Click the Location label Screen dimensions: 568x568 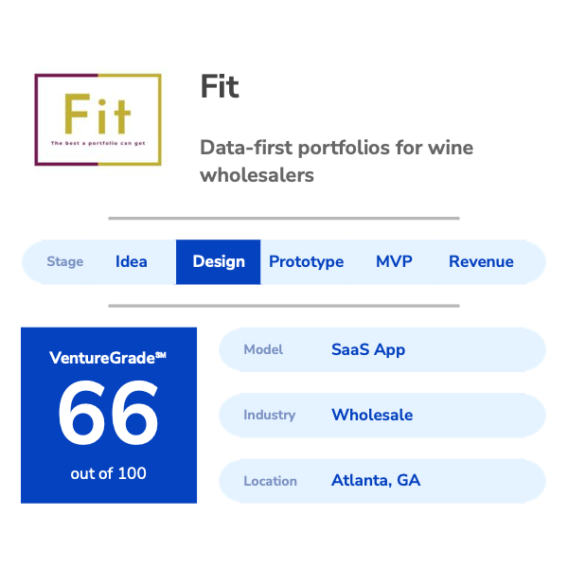point(270,481)
